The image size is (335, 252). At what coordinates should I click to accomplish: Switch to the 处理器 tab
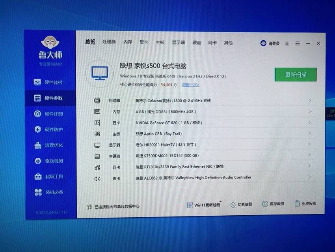(109, 42)
